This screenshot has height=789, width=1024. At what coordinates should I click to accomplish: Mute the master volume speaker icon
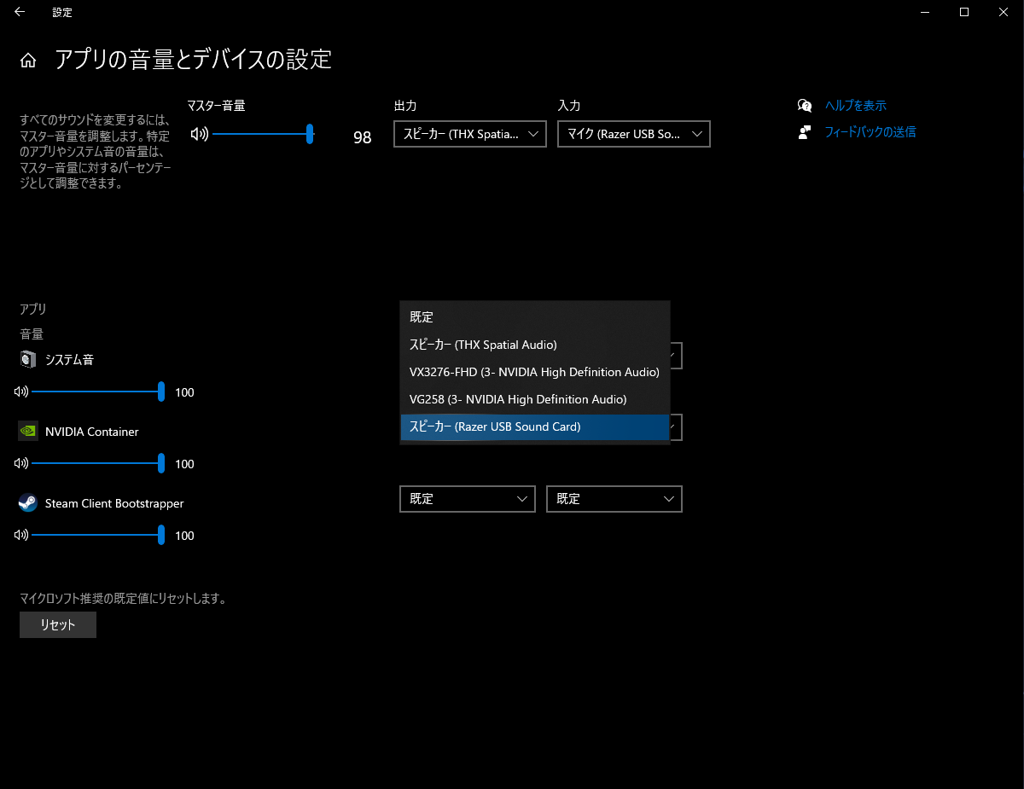[x=200, y=134]
